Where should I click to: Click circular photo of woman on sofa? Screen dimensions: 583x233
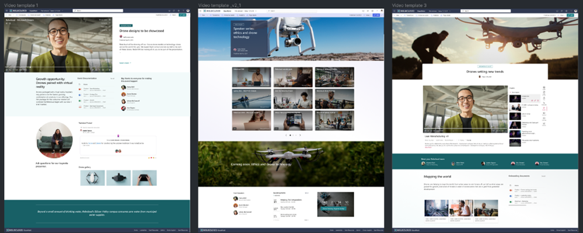point(54,140)
